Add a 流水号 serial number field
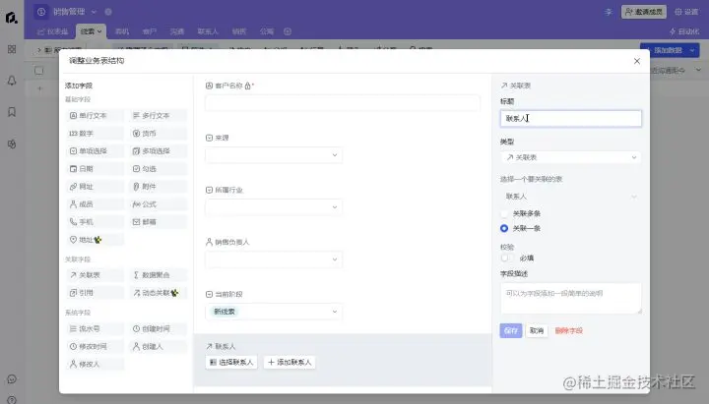Screen dimensions: 709x404 tap(95, 328)
